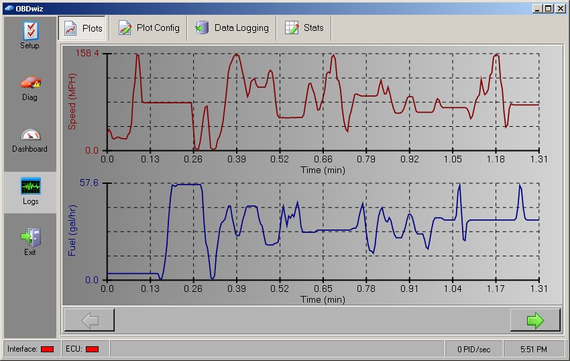The height and width of the screenshot is (361, 570).
Task: Open the Plot Config tab
Action: (x=149, y=28)
